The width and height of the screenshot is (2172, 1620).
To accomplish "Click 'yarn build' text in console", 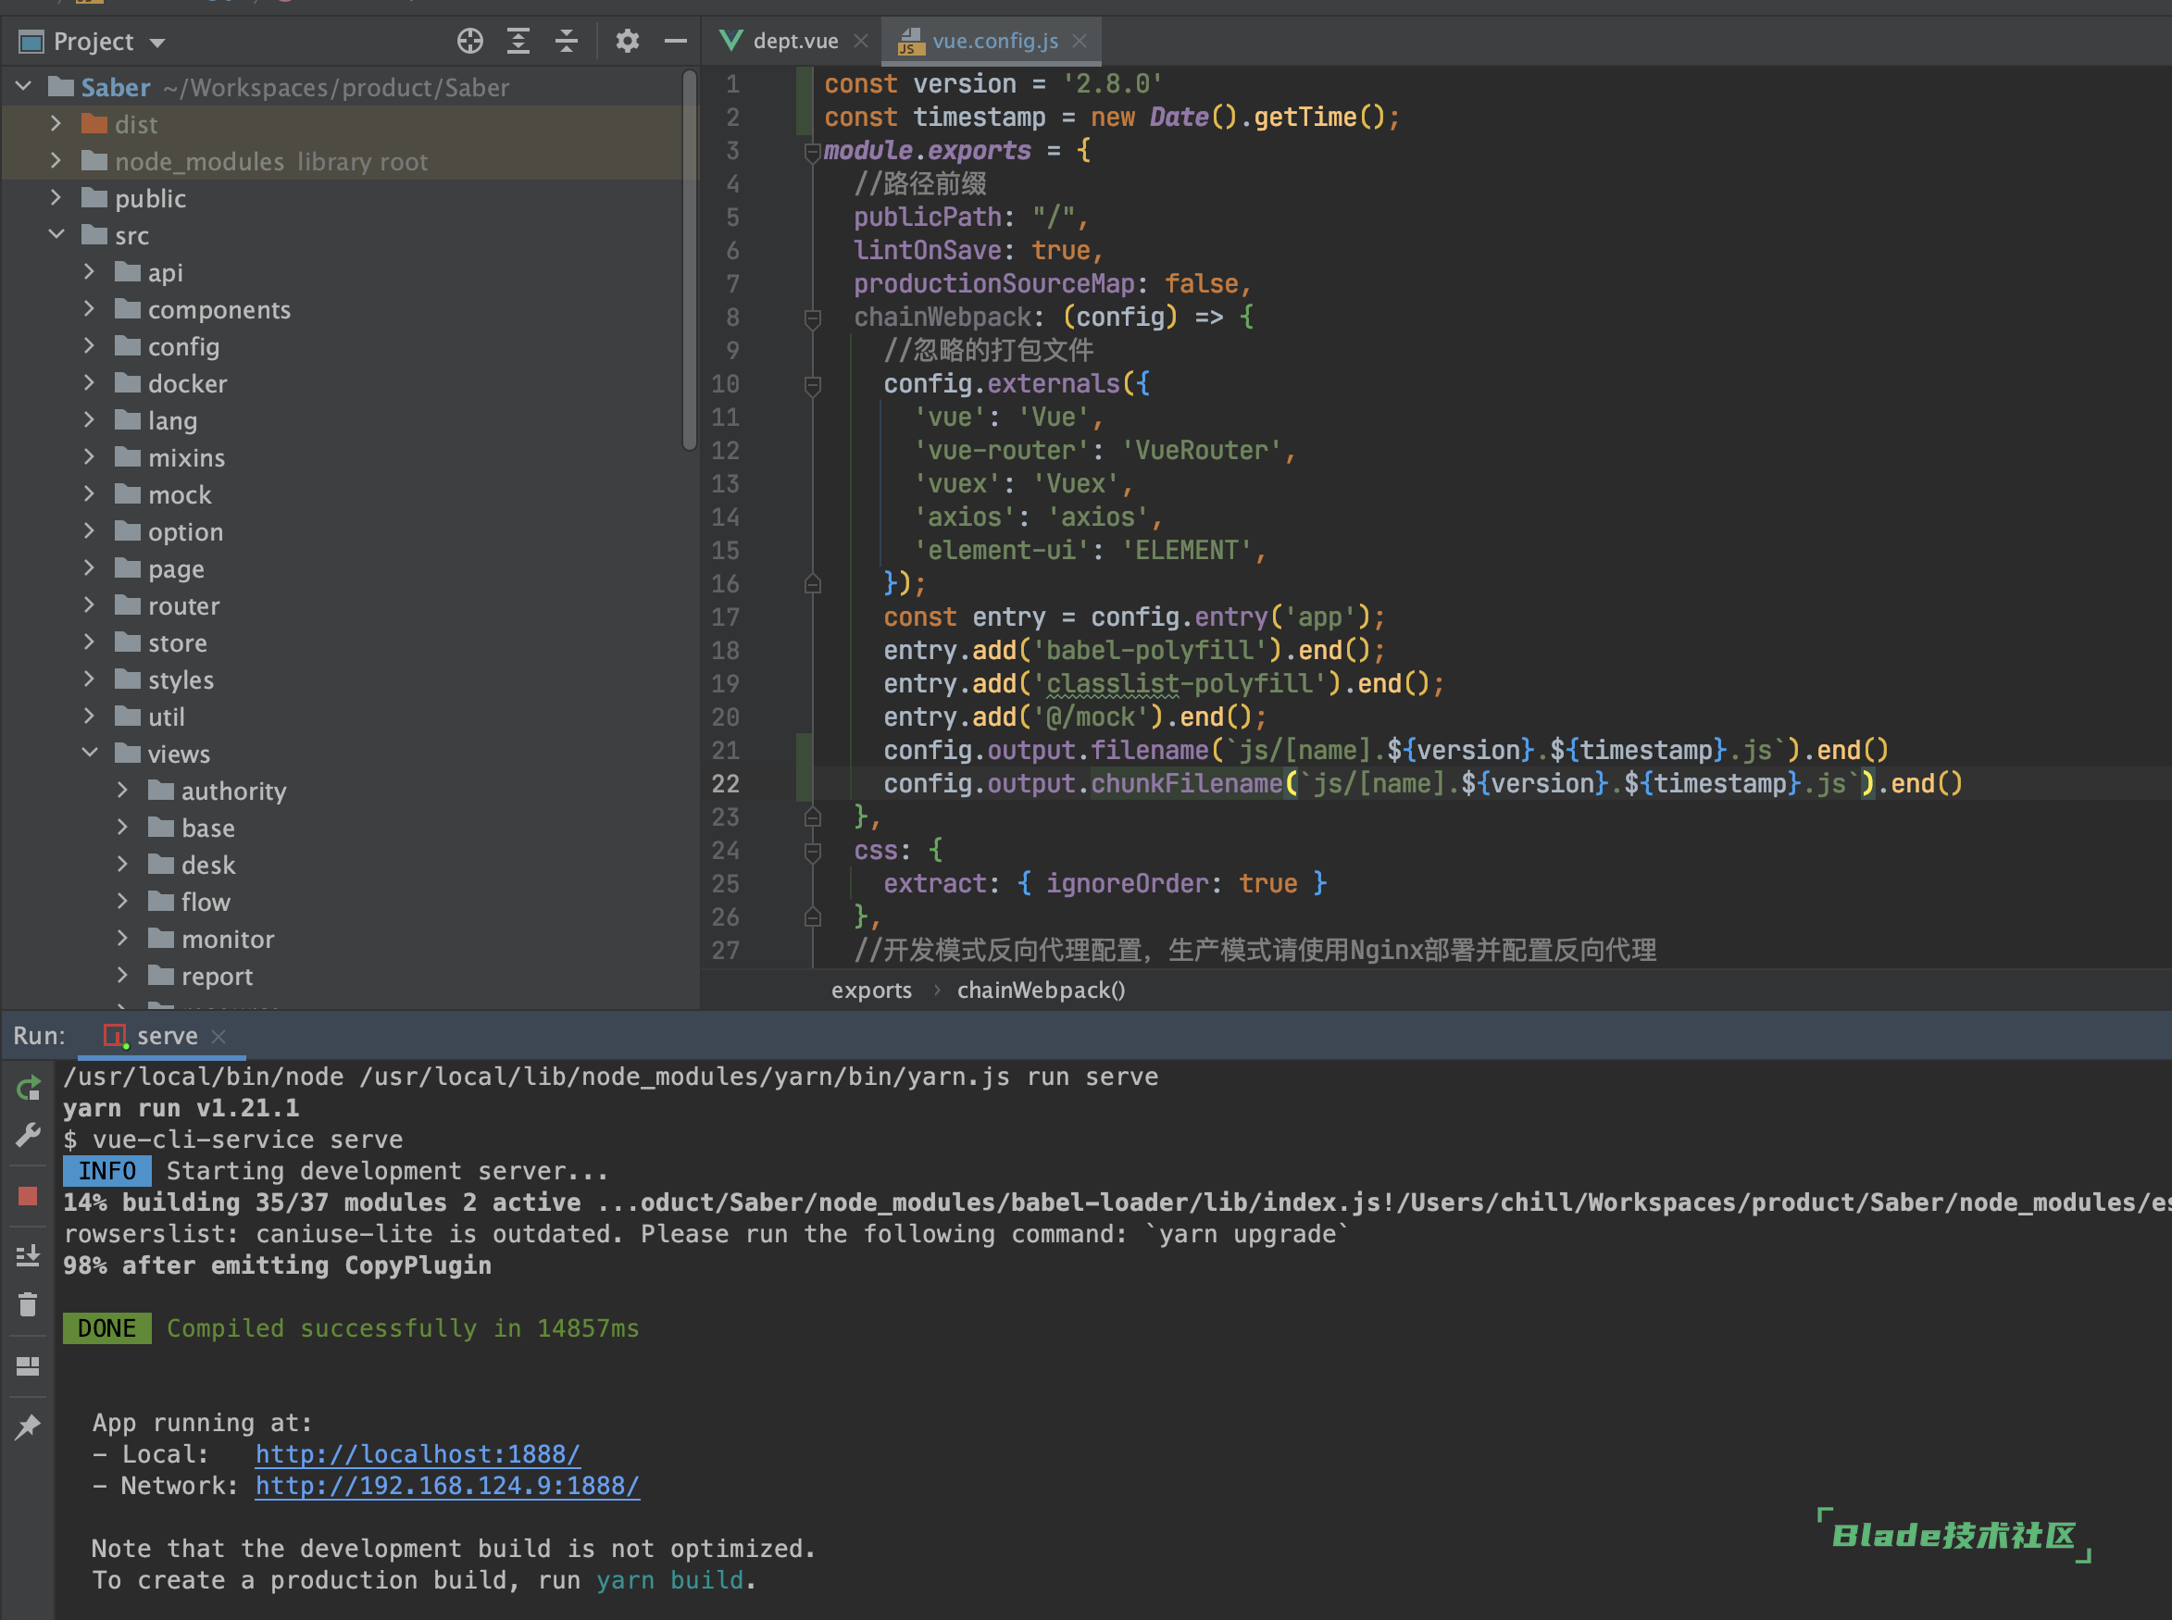I will pyautogui.click(x=669, y=1580).
